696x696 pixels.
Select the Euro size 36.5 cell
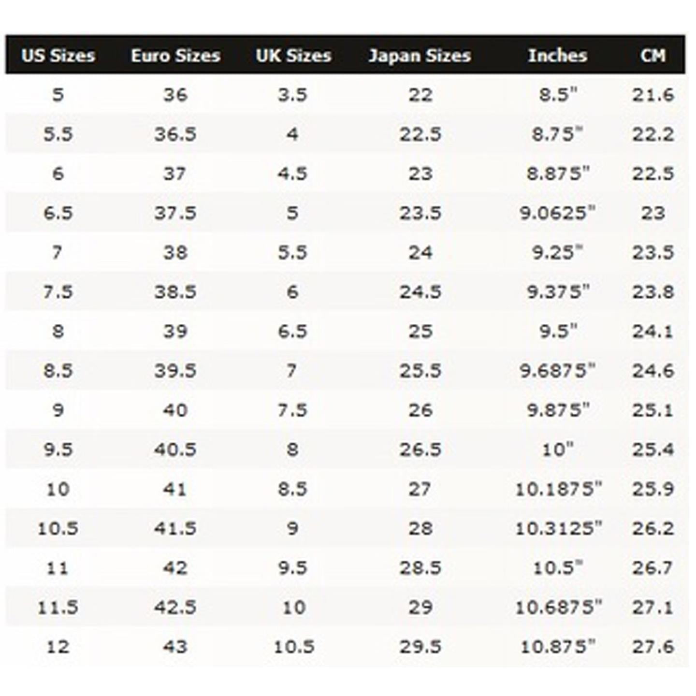[x=175, y=134]
